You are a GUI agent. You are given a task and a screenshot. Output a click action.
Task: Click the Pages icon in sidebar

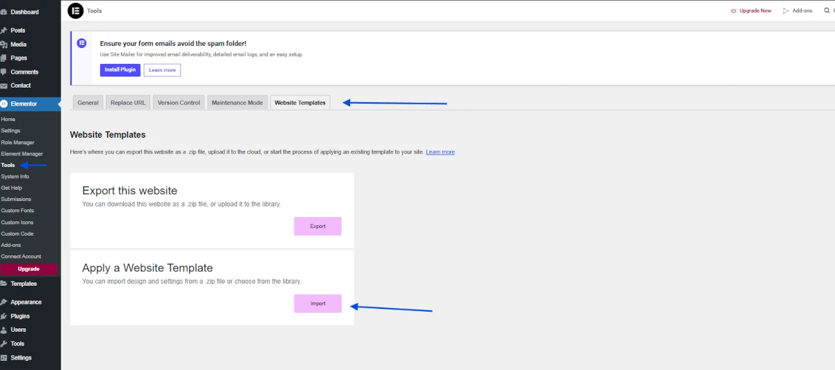click(4, 58)
